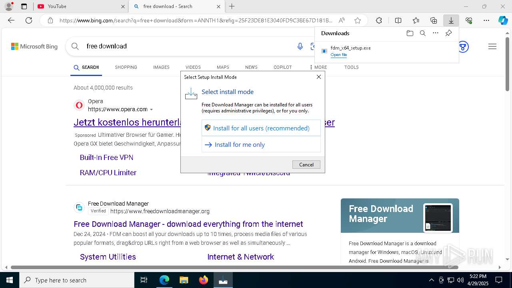
Task: Open Task View on the taskbar
Action: (144, 280)
